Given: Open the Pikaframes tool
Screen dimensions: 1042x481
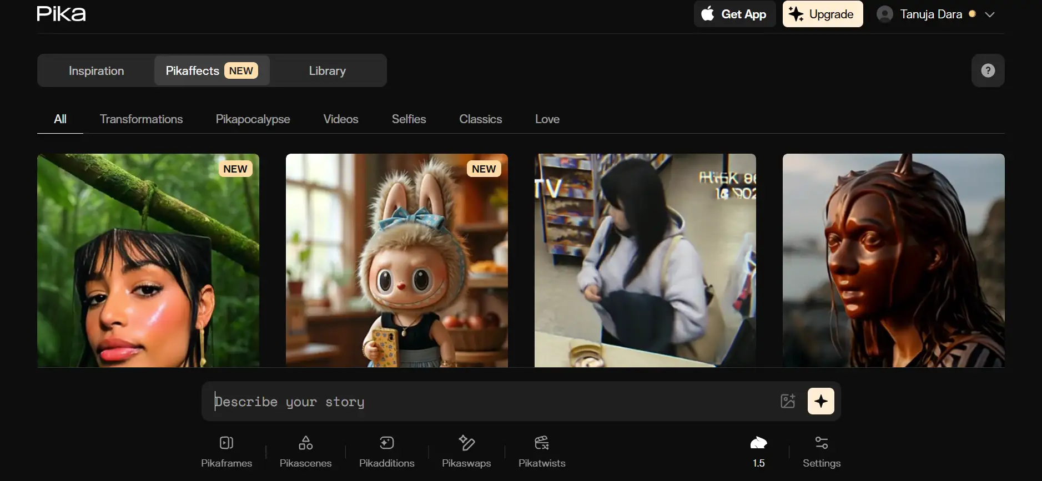Looking at the screenshot, I should tap(226, 452).
